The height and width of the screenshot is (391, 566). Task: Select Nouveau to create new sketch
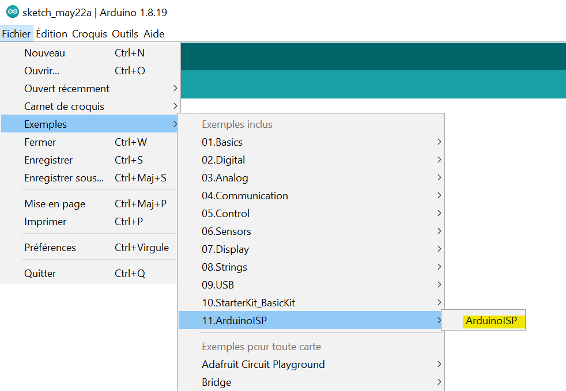point(89,52)
